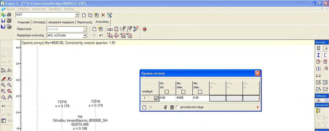The height and width of the screenshot is (131, 329).
Task: Open the Αρχείο menu
Action: coord(11,9)
